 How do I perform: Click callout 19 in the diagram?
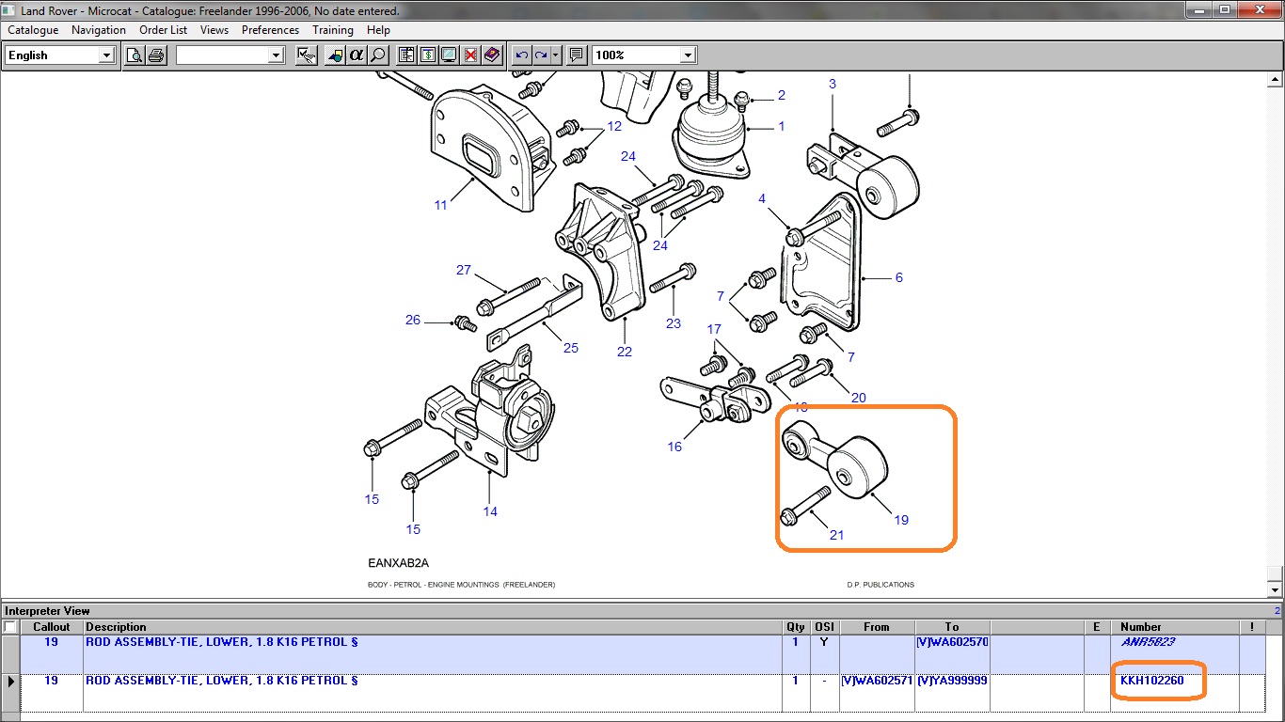(901, 520)
